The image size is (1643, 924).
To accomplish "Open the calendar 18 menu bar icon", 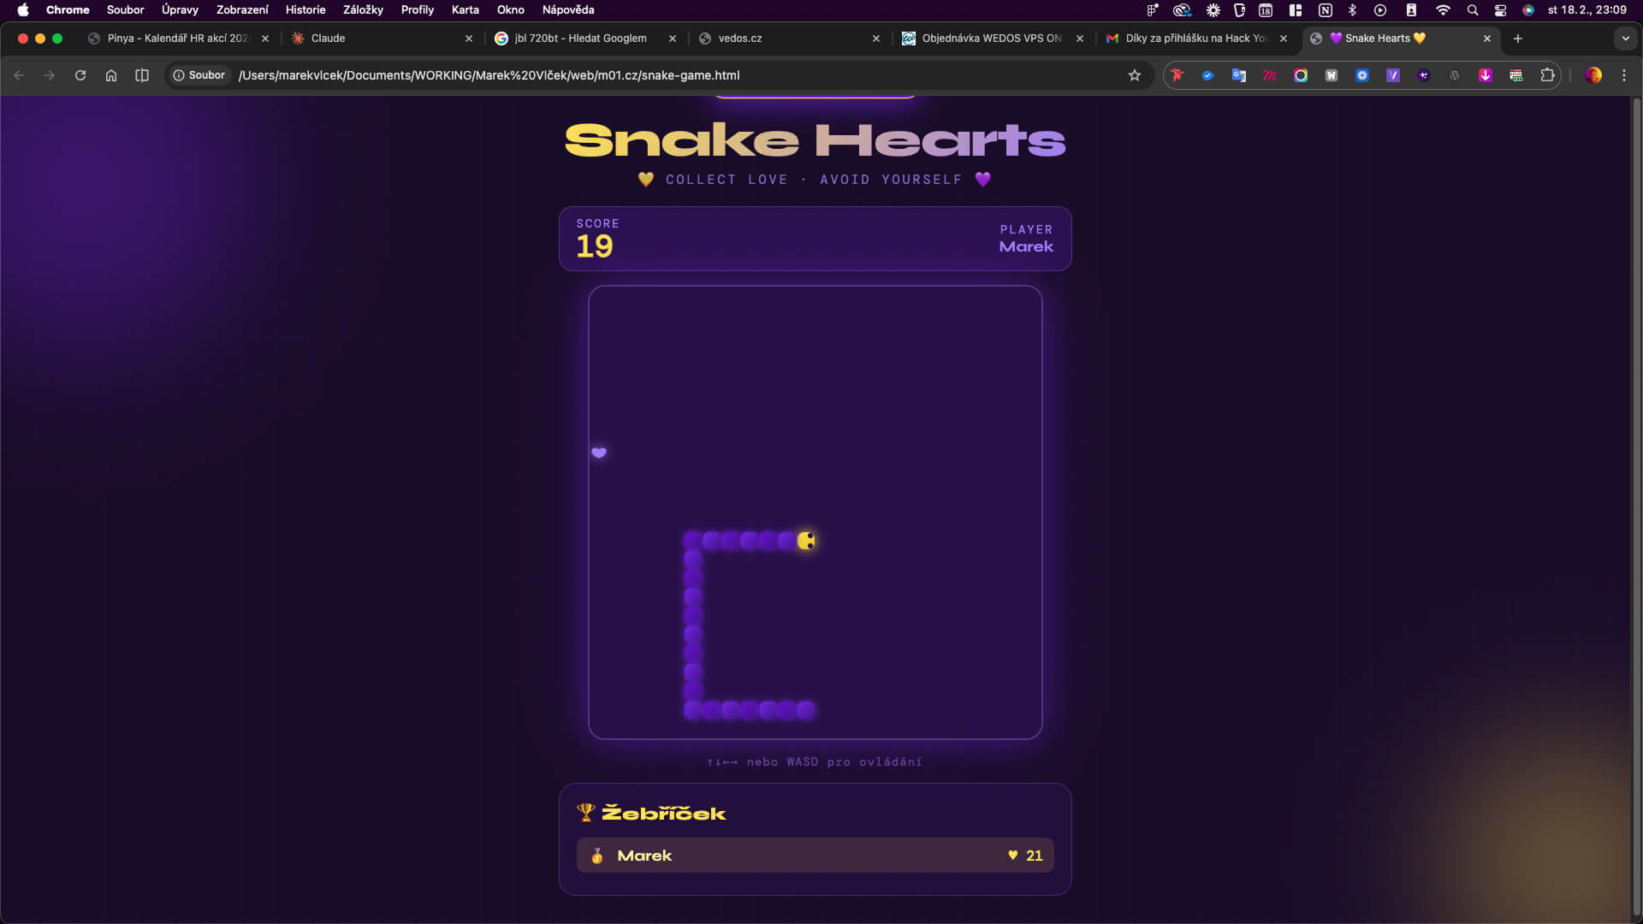I will click(x=1266, y=10).
